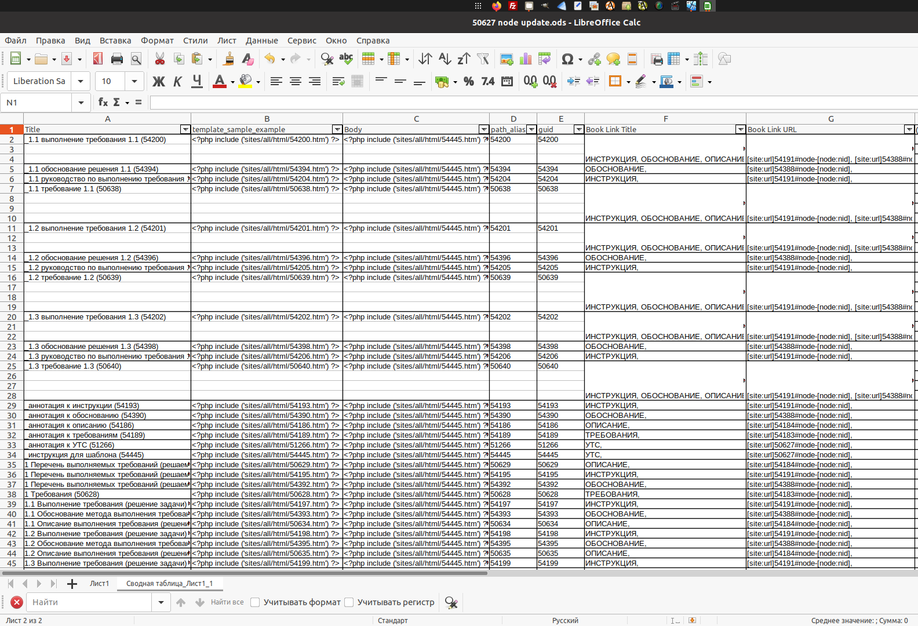918x626 pixels.
Task: Insert image icon
Action: click(x=507, y=59)
